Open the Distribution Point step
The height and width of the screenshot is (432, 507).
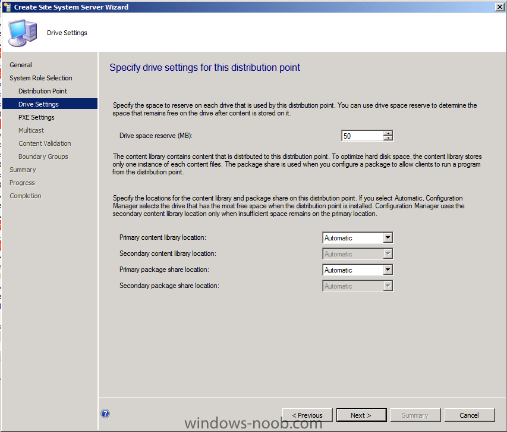(43, 91)
